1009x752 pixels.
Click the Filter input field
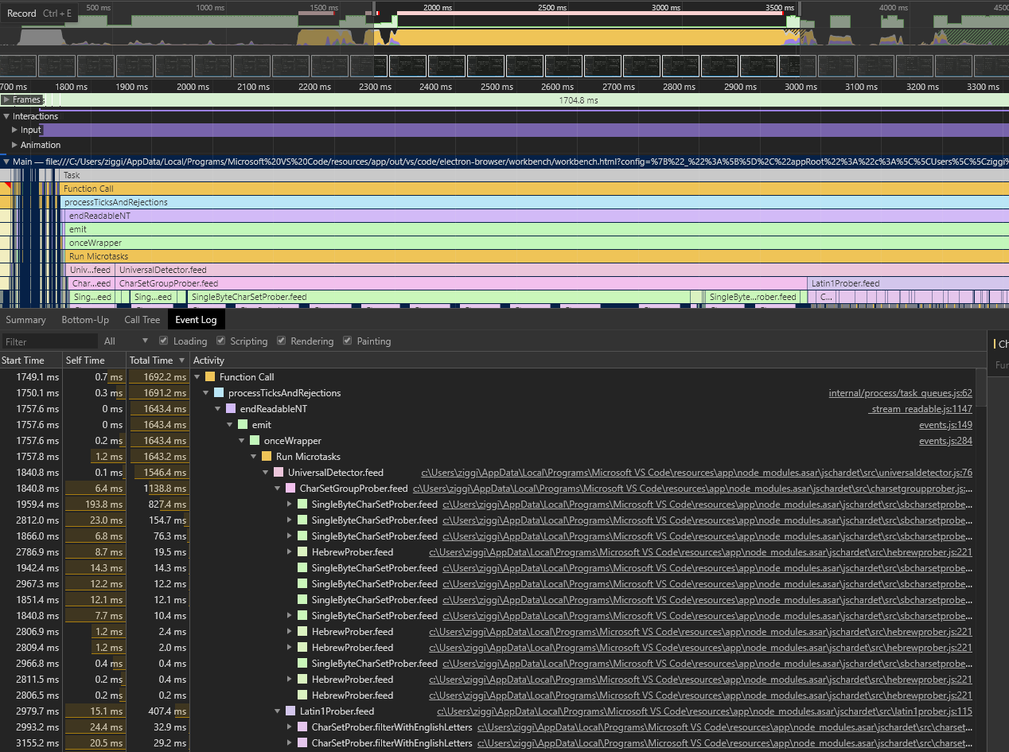(49, 341)
